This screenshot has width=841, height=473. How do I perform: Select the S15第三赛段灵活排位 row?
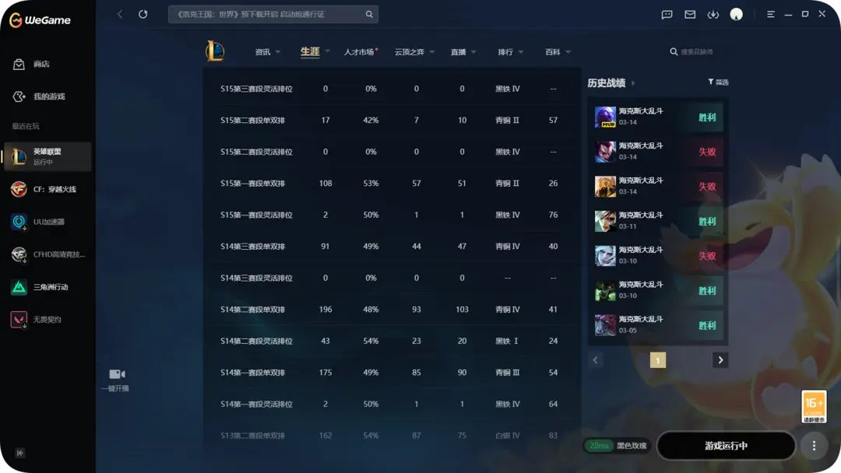point(392,89)
